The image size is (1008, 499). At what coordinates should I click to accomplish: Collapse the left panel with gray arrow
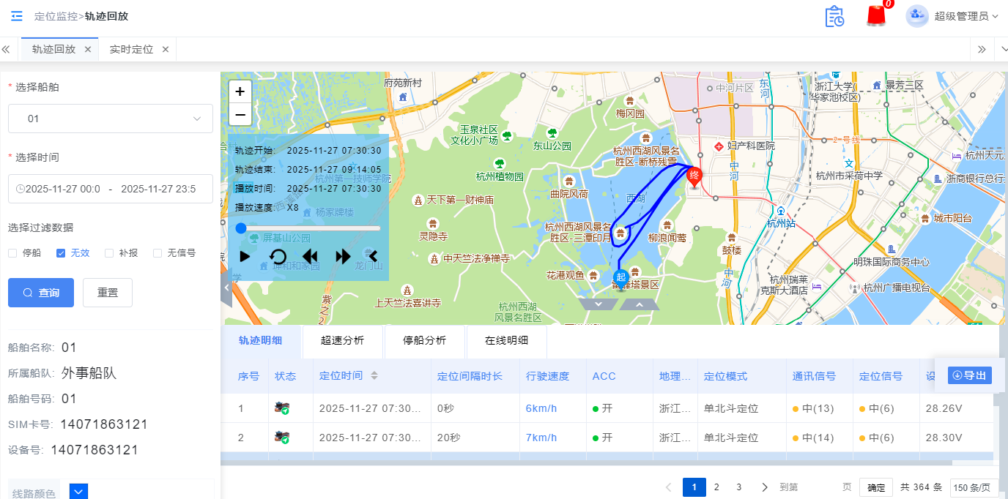tap(226, 288)
